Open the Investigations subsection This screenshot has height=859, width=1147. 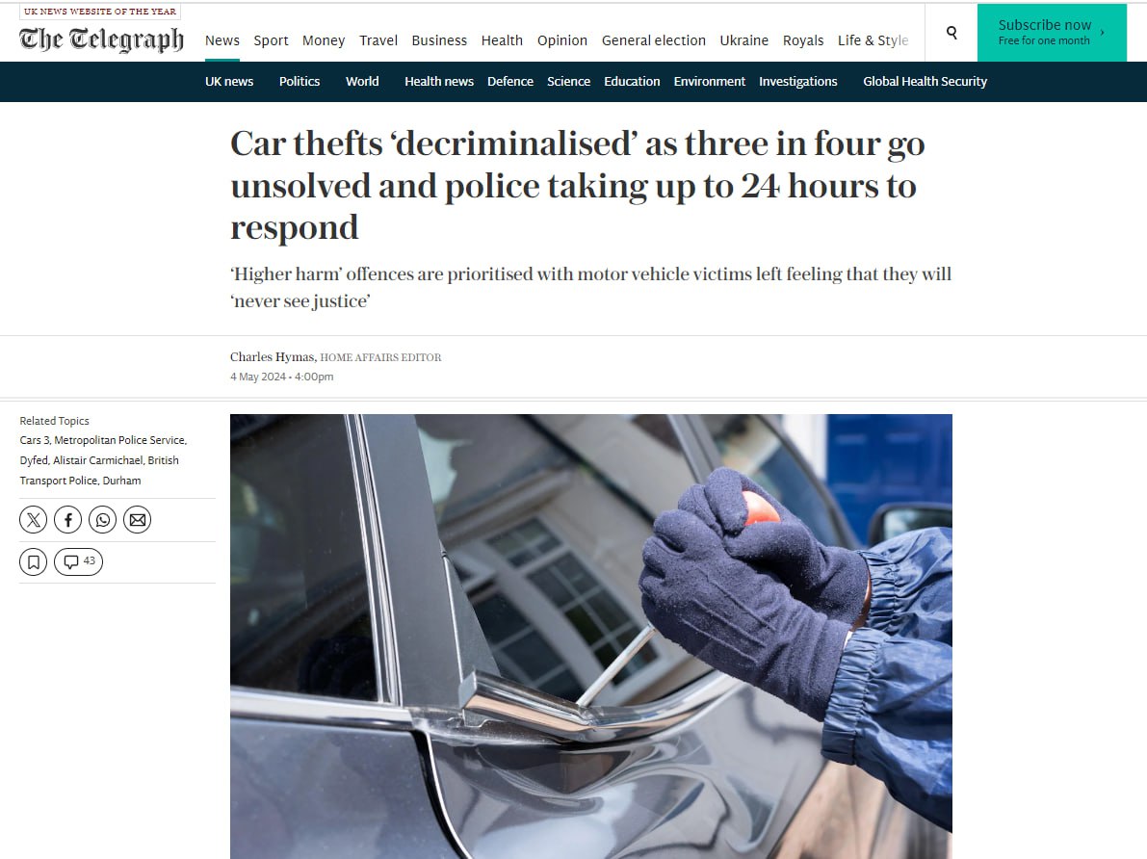(797, 81)
